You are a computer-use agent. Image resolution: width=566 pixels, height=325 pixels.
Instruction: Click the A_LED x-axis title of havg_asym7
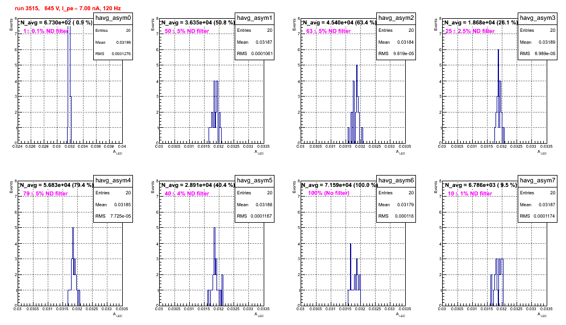[x=542, y=315]
